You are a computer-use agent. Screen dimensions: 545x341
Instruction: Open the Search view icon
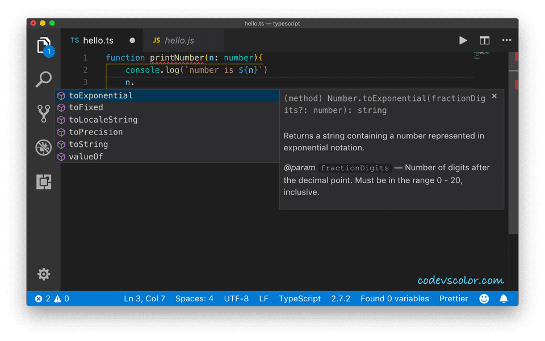(44, 79)
